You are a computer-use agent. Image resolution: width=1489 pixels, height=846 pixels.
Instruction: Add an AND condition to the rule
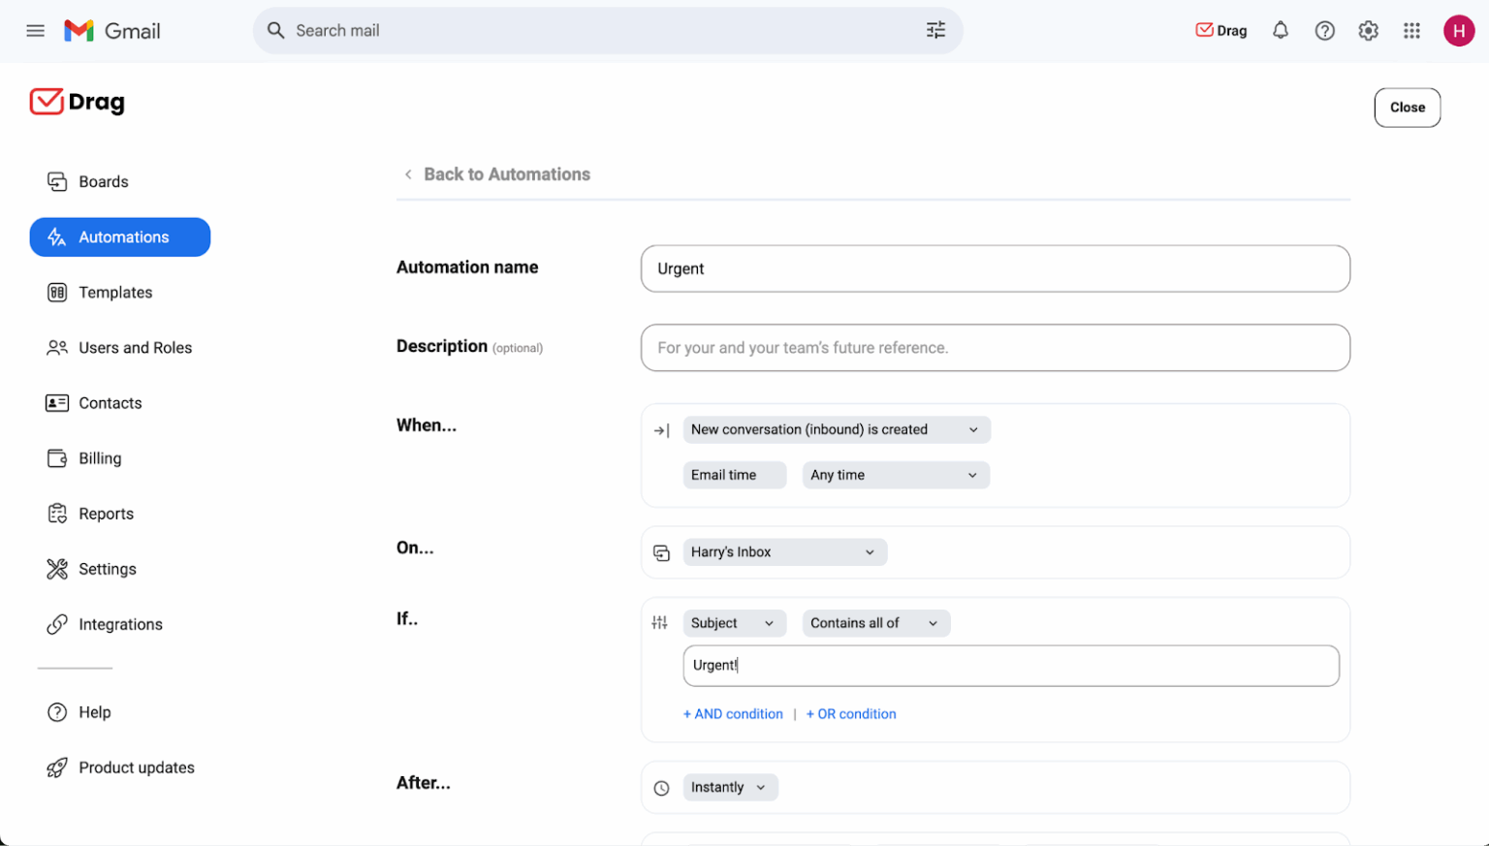[733, 713]
